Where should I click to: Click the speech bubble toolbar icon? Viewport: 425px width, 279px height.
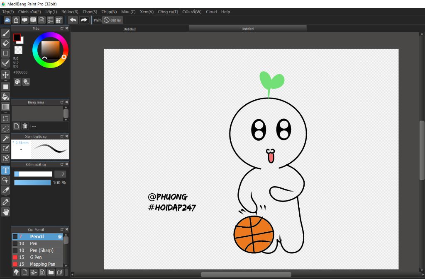(x=24, y=20)
